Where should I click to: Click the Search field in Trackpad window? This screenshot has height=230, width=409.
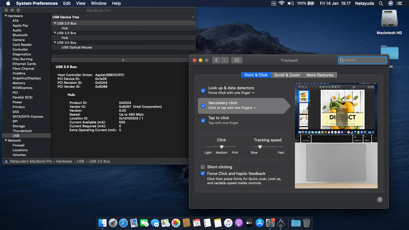[x=363, y=60]
